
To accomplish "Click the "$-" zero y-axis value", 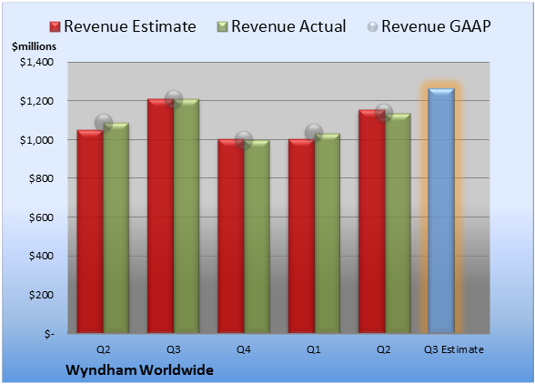I will pos(49,334).
